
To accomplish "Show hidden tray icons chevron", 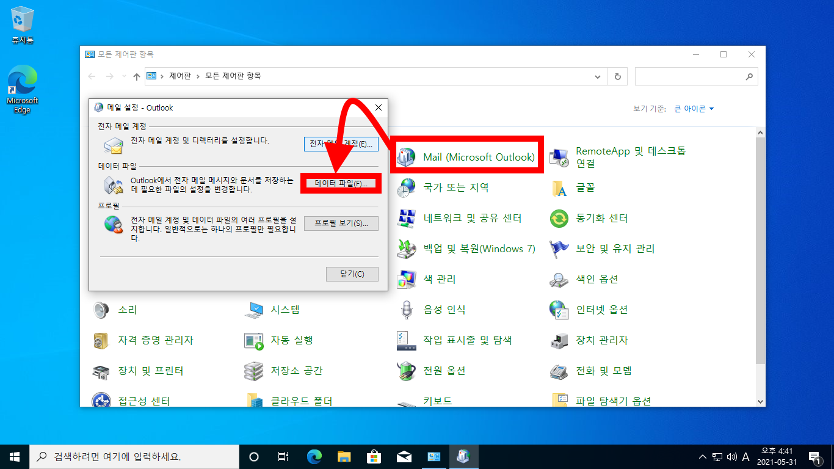I will click(x=703, y=457).
